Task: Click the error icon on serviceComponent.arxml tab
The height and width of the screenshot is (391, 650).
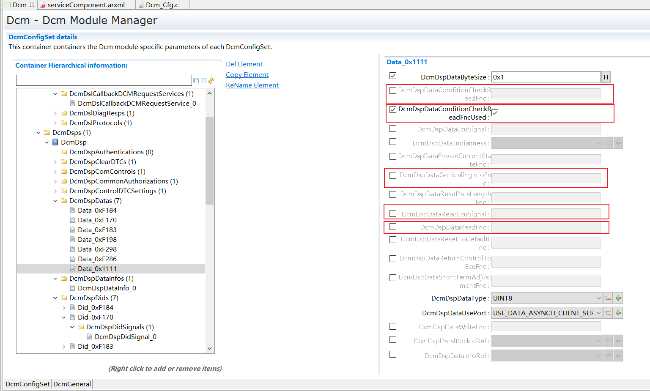Action: tap(43, 5)
